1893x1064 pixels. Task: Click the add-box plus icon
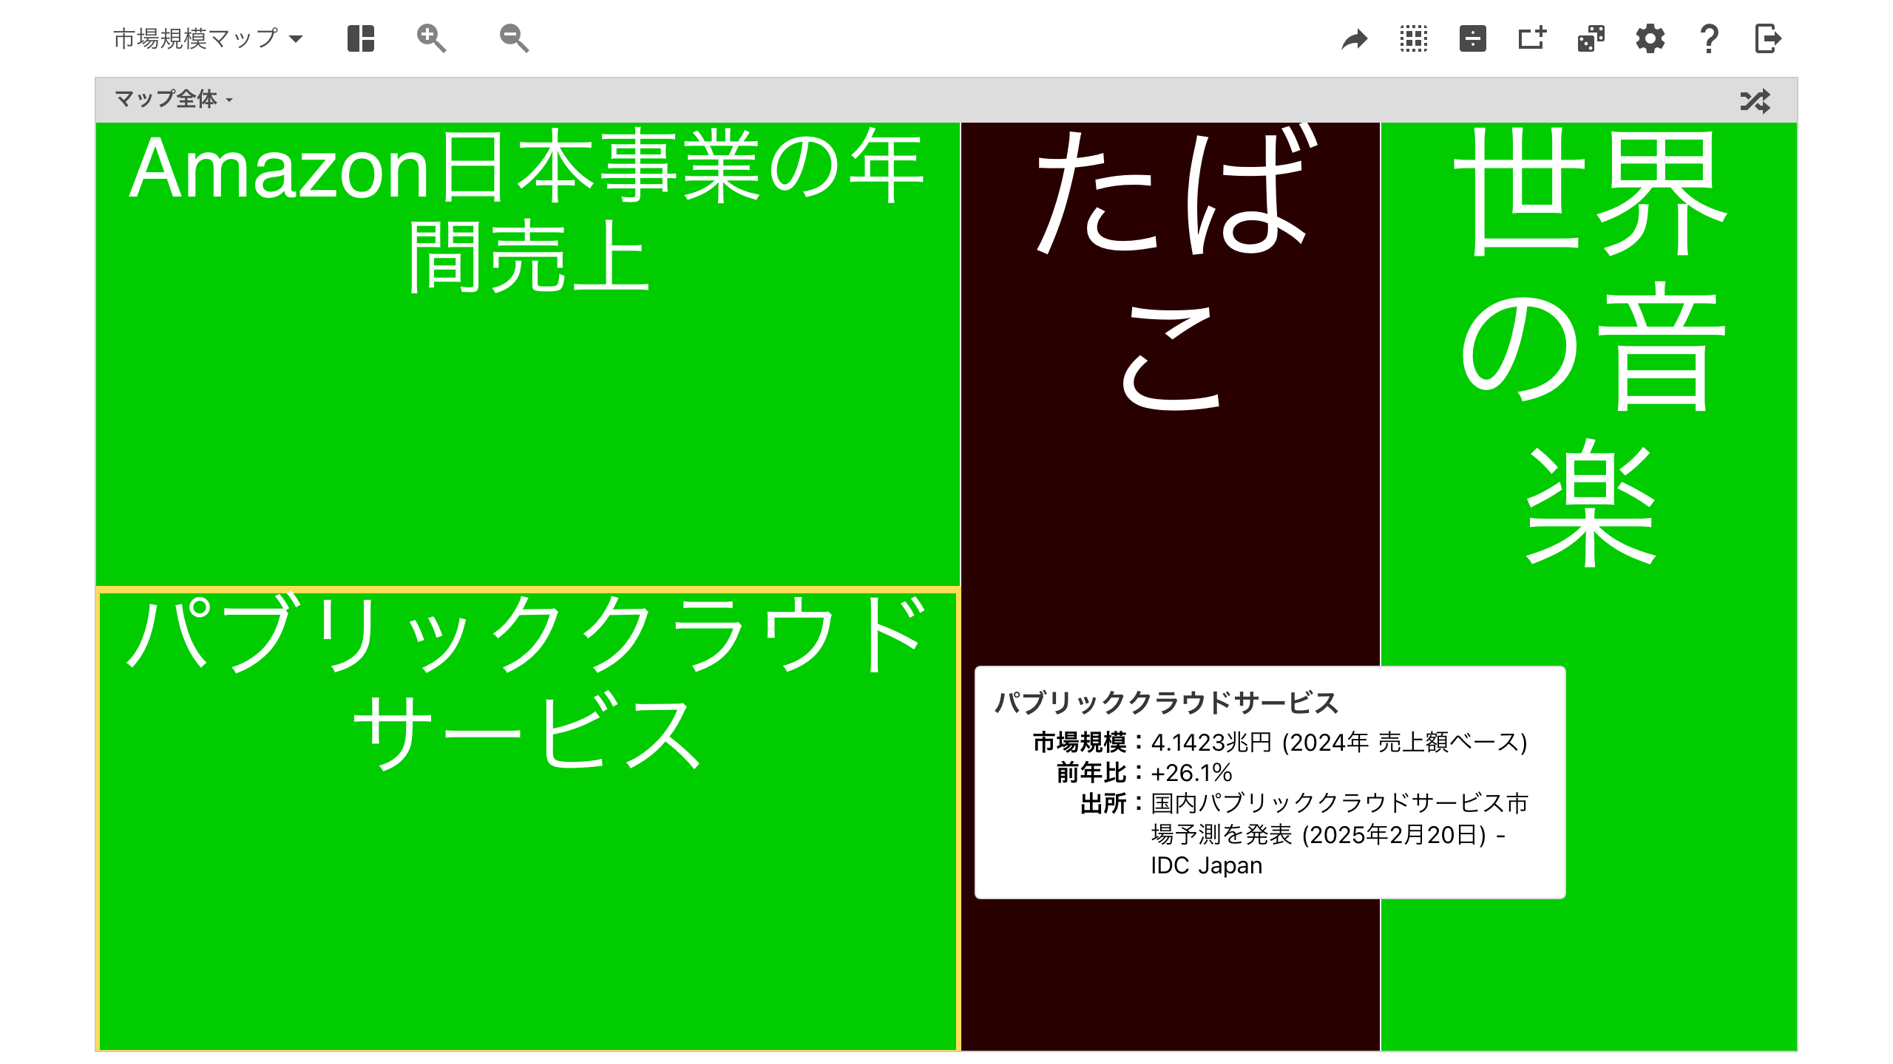pos(1532,38)
